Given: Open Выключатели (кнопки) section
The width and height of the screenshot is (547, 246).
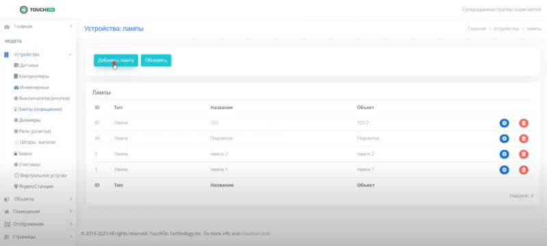Looking at the screenshot, I should coord(42,98).
